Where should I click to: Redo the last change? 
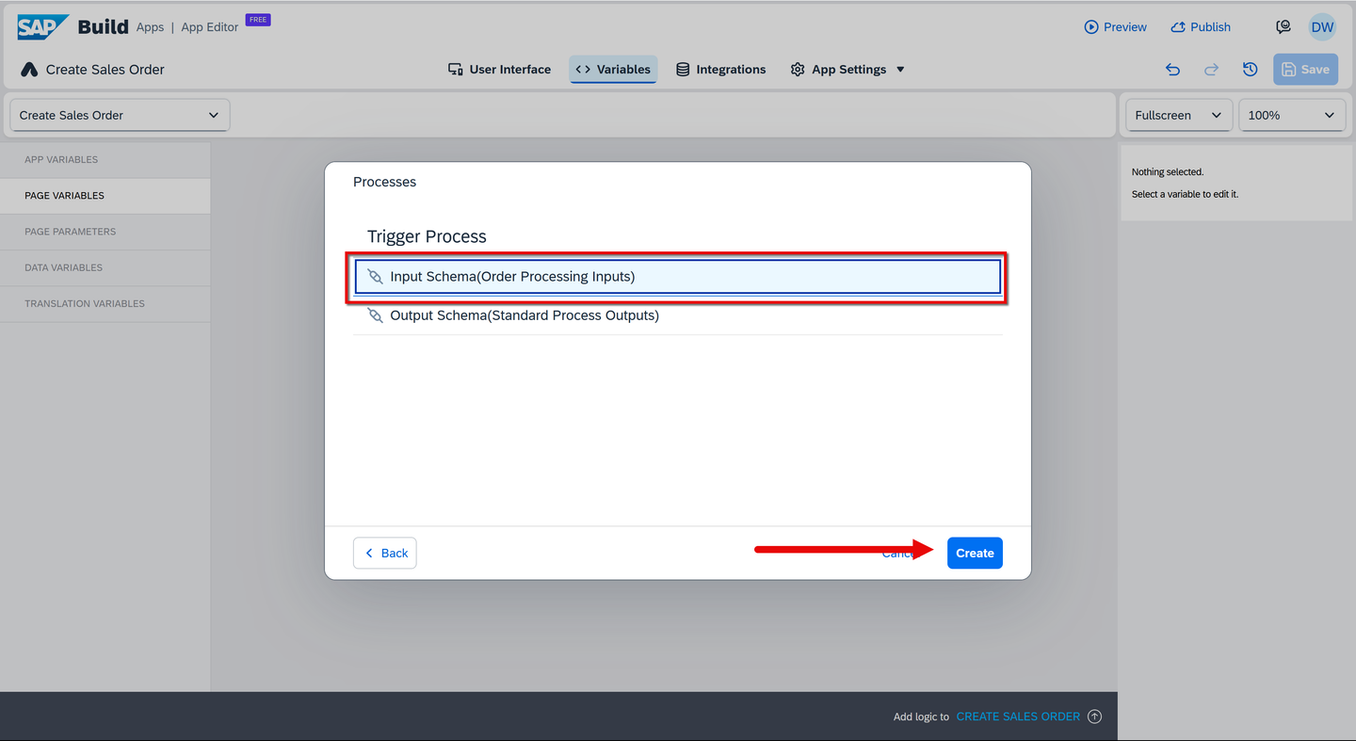pos(1212,70)
